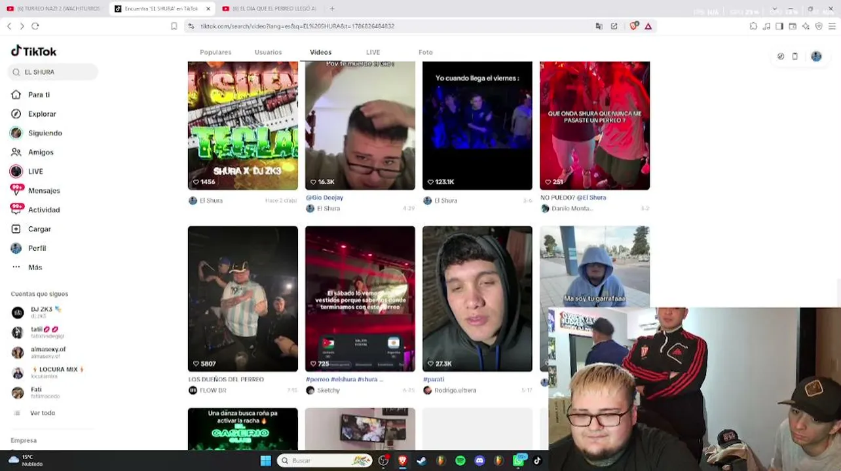Screen dimensions: 841x471
Task: Open WhatsApp from the taskbar
Action: pos(519,460)
